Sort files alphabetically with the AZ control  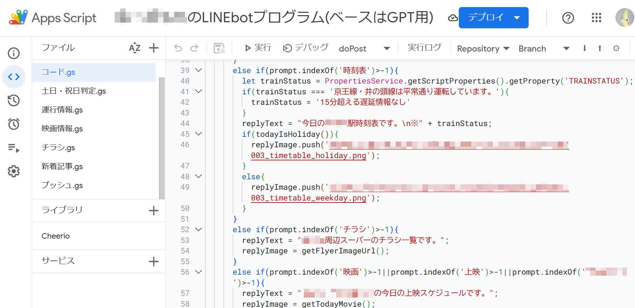tap(134, 48)
